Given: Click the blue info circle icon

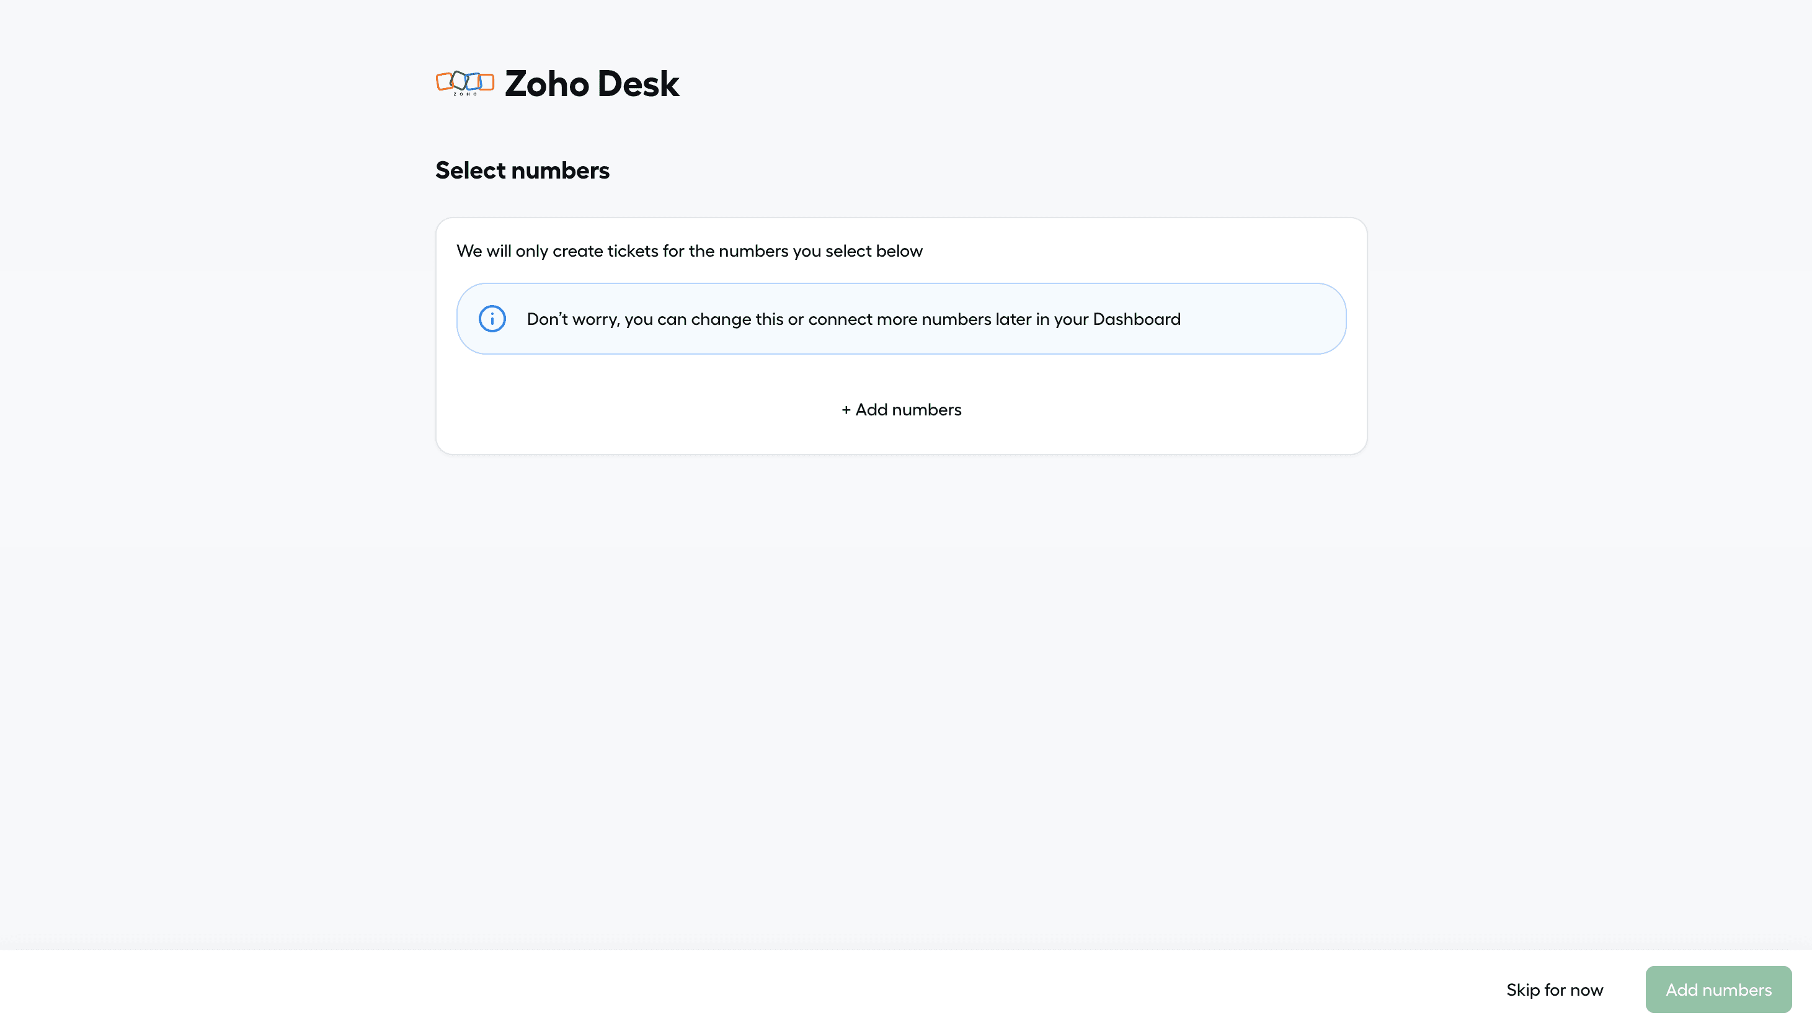Looking at the screenshot, I should (492, 319).
